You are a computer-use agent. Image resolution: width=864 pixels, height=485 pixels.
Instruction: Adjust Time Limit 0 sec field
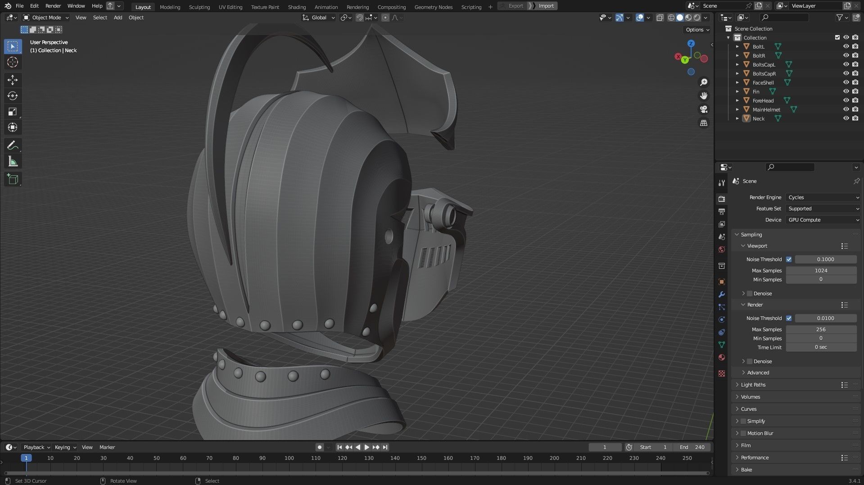pos(821,347)
